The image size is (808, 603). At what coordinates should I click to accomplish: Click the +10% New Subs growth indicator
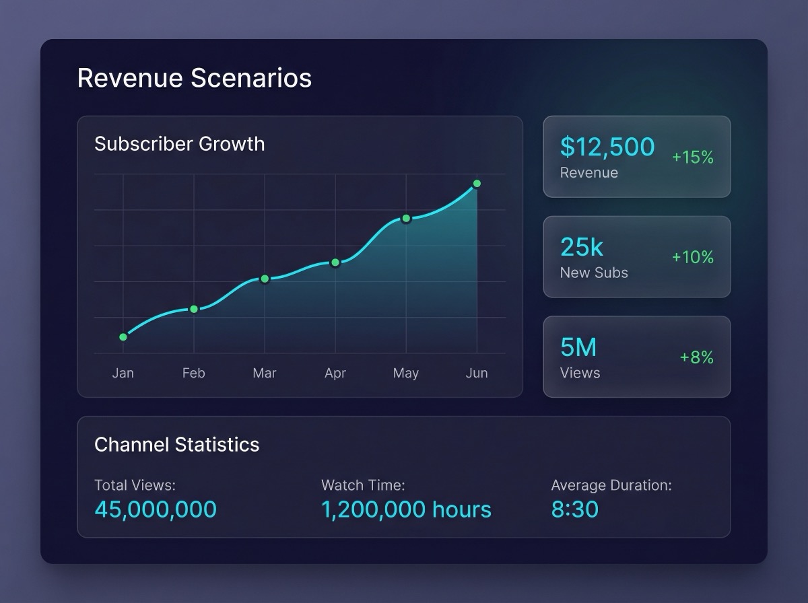(x=693, y=257)
